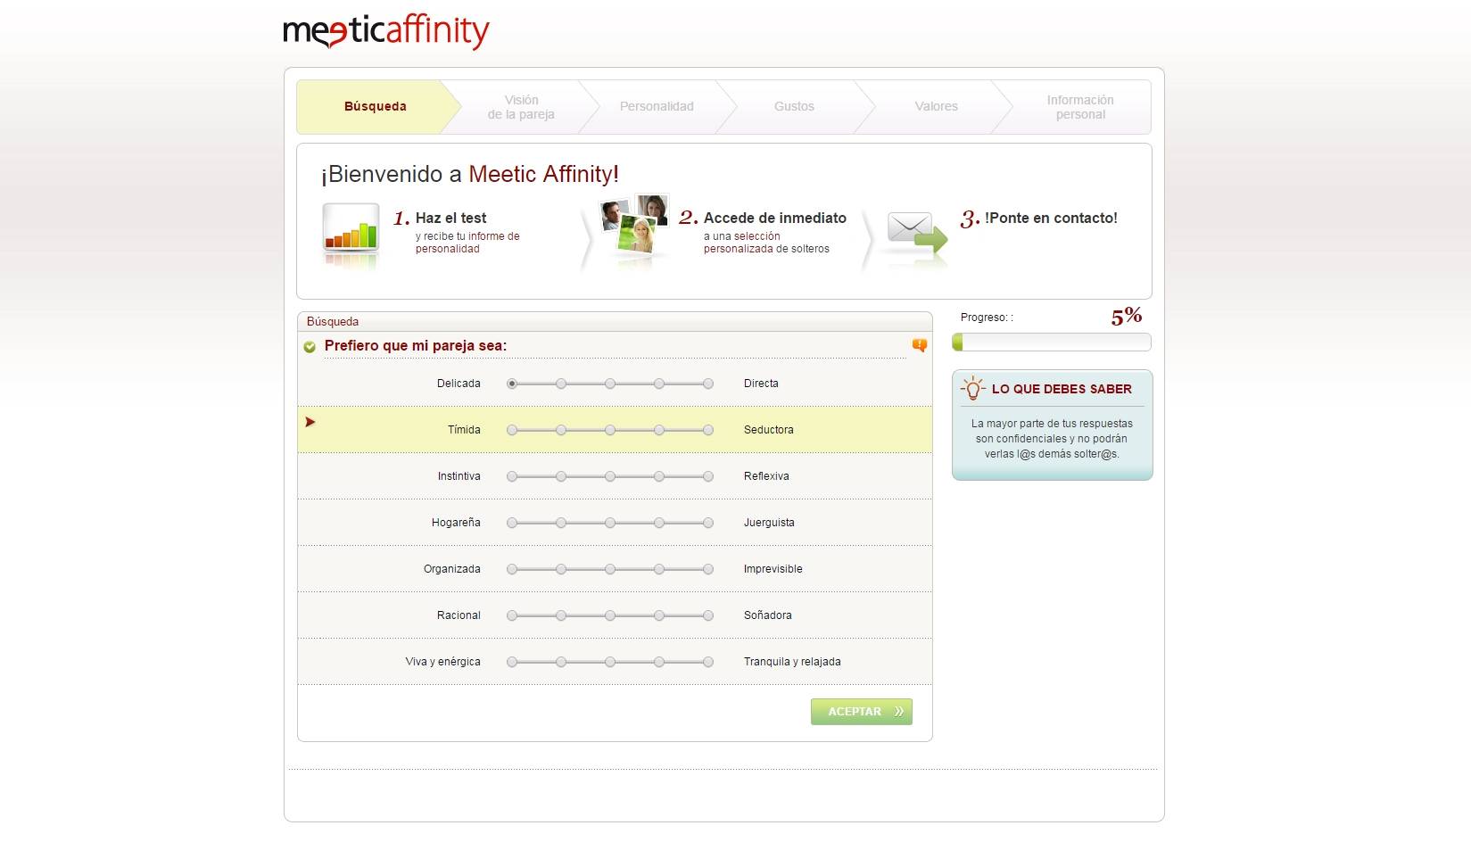Go to the Gustos tab
The width and height of the screenshot is (1471, 842).
[x=794, y=106]
